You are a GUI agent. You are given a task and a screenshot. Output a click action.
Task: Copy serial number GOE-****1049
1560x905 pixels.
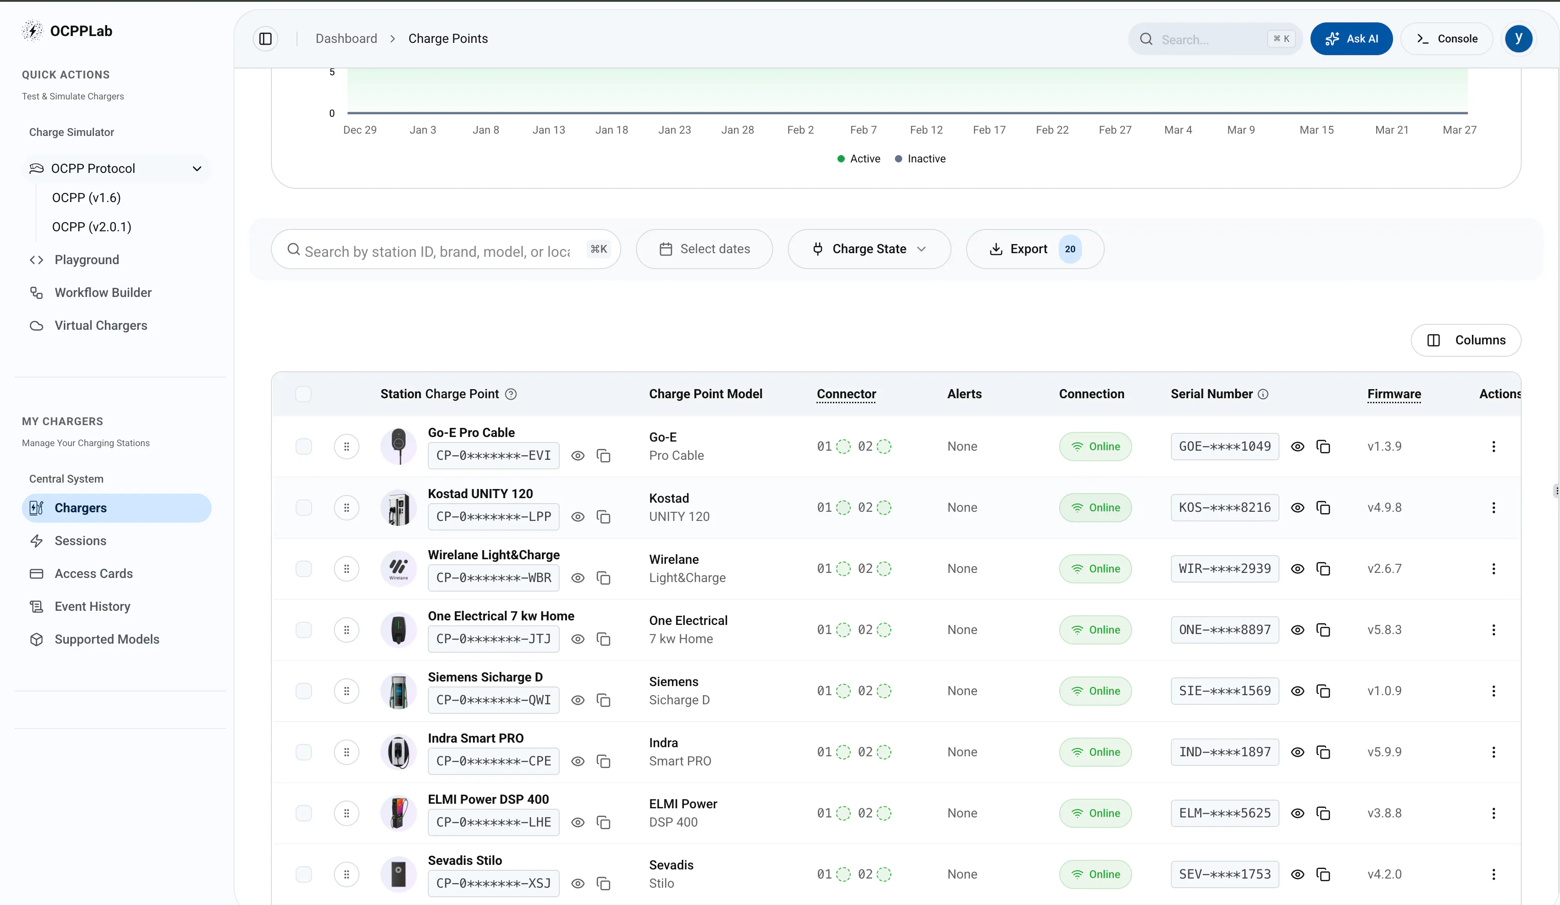click(x=1324, y=446)
